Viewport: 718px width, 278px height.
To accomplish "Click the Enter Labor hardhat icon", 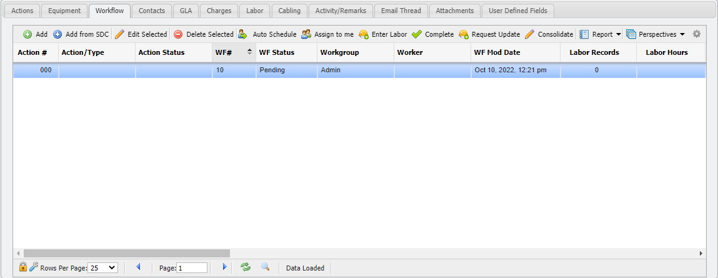I will 363,34.
